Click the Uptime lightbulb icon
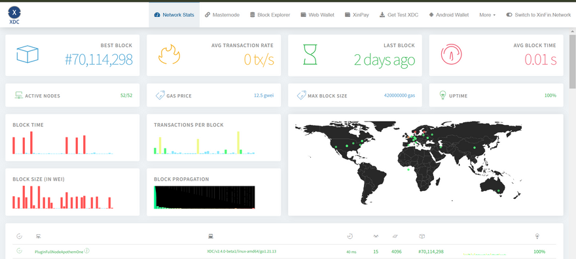The image size is (576, 259). pyautogui.click(x=442, y=95)
